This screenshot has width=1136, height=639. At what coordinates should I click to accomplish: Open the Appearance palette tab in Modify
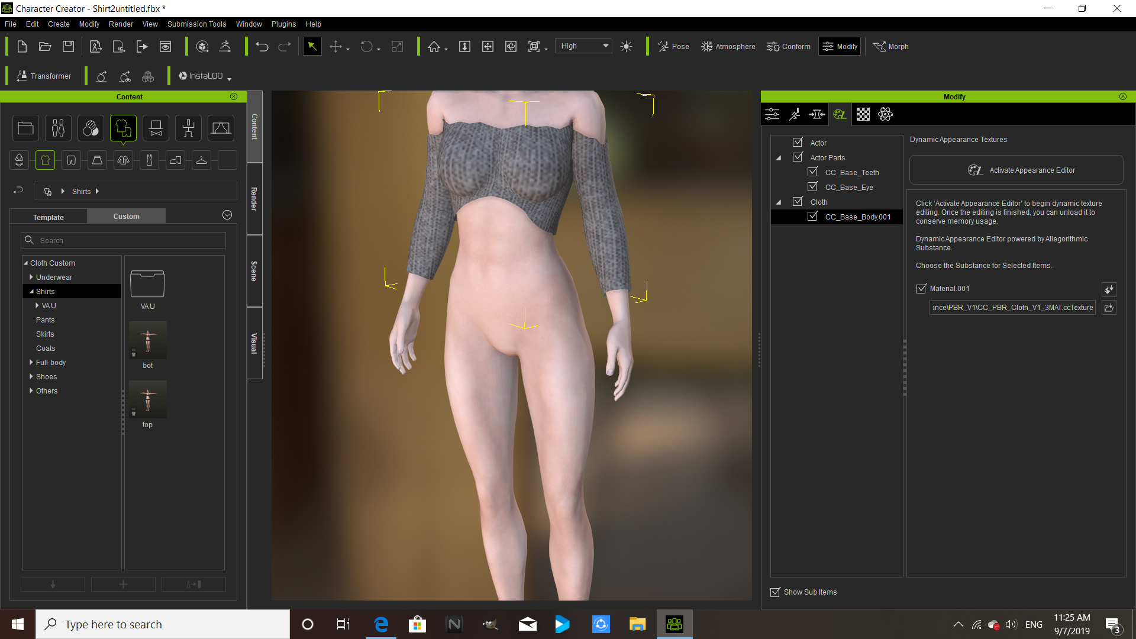click(840, 114)
